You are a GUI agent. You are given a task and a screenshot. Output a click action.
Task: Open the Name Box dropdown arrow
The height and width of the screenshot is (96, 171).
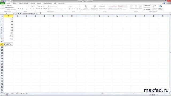tap(13, 13)
